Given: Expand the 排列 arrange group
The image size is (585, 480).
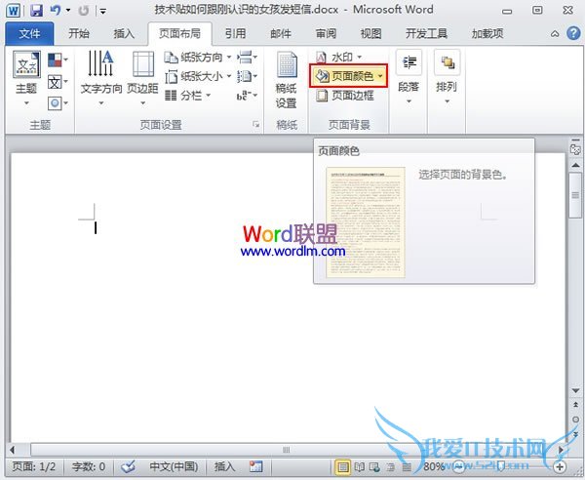Looking at the screenshot, I should [447, 78].
